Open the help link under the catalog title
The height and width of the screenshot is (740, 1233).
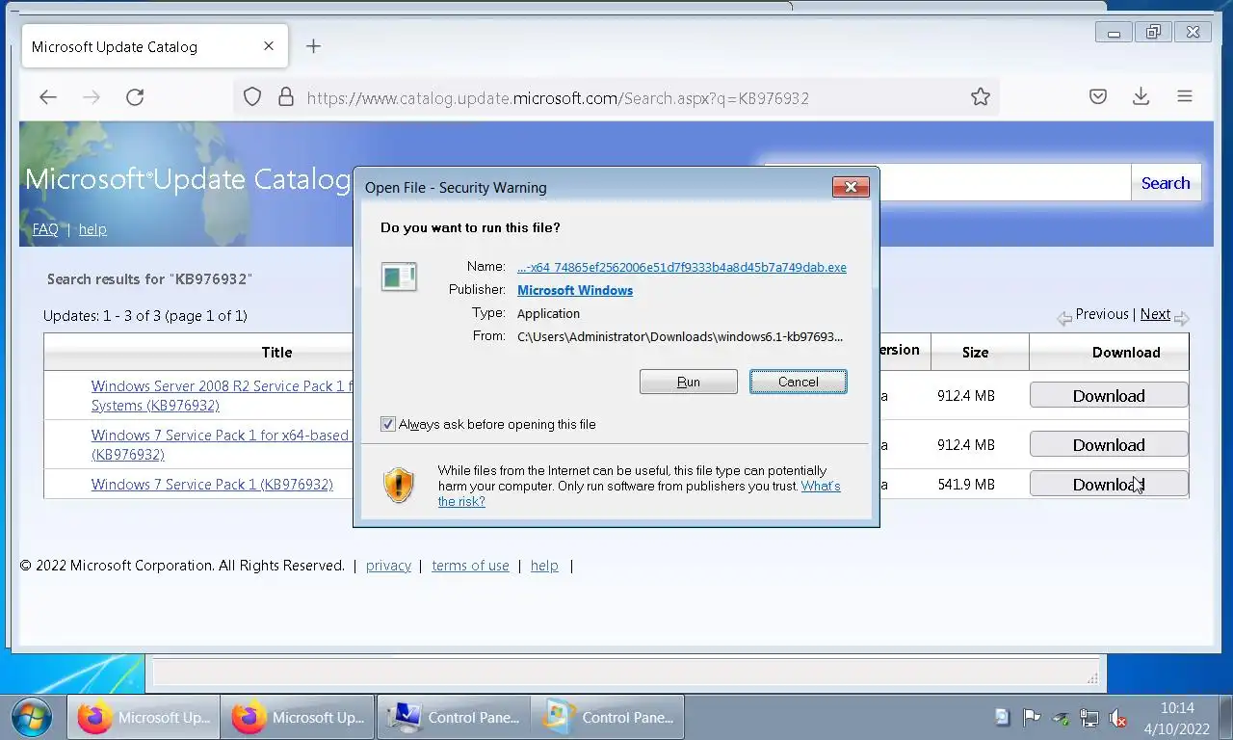[x=92, y=229]
